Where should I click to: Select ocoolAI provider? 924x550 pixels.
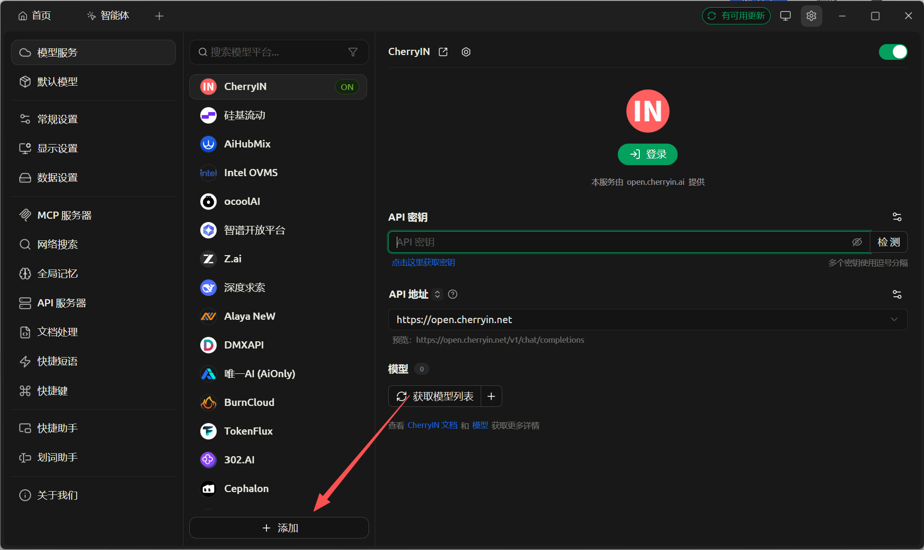tap(278, 202)
